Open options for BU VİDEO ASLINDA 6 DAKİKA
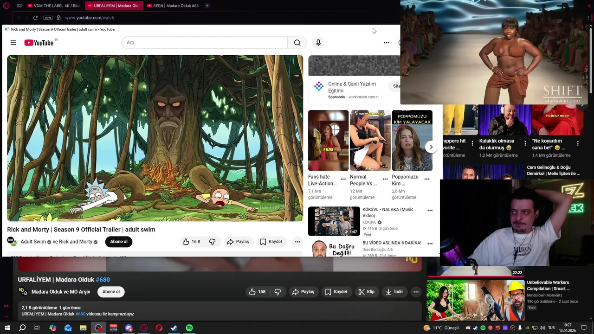 pyautogui.click(x=430, y=244)
